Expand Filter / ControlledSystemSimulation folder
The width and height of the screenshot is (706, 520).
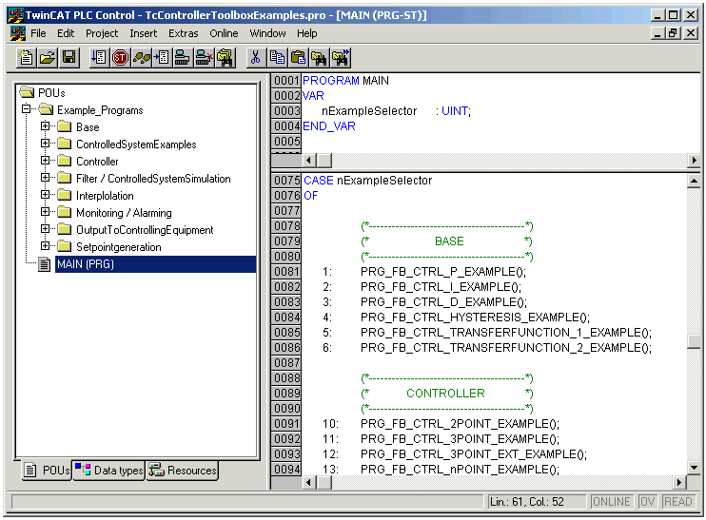click(45, 177)
